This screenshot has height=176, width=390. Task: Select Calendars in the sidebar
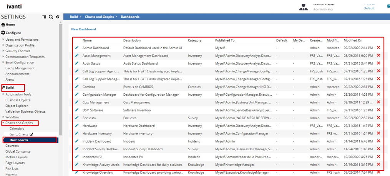pyautogui.click(x=17, y=129)
